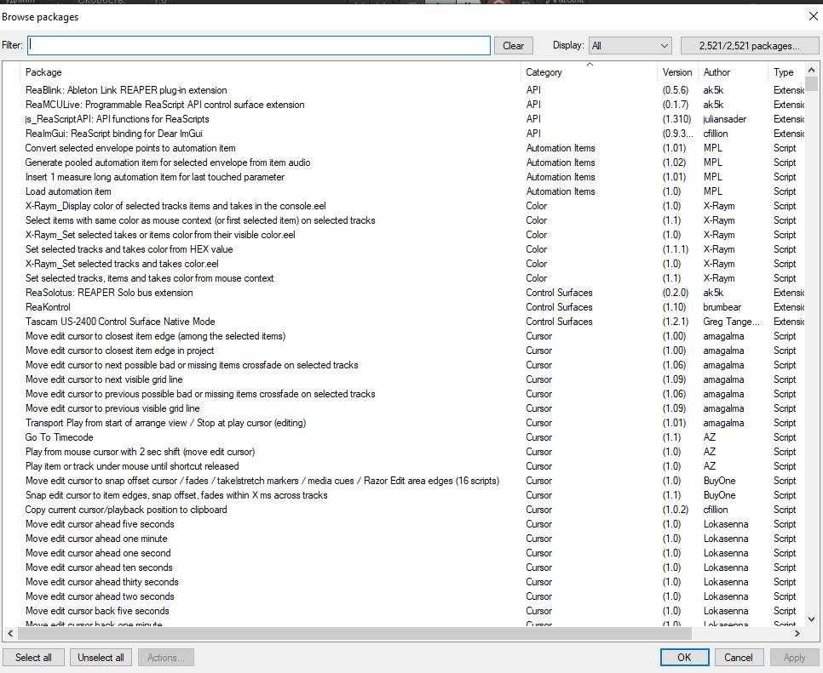Select ReaBlink: Ableton Link REAPER plug-in extension
Screen dimensions: 823x673
(126, 90)
